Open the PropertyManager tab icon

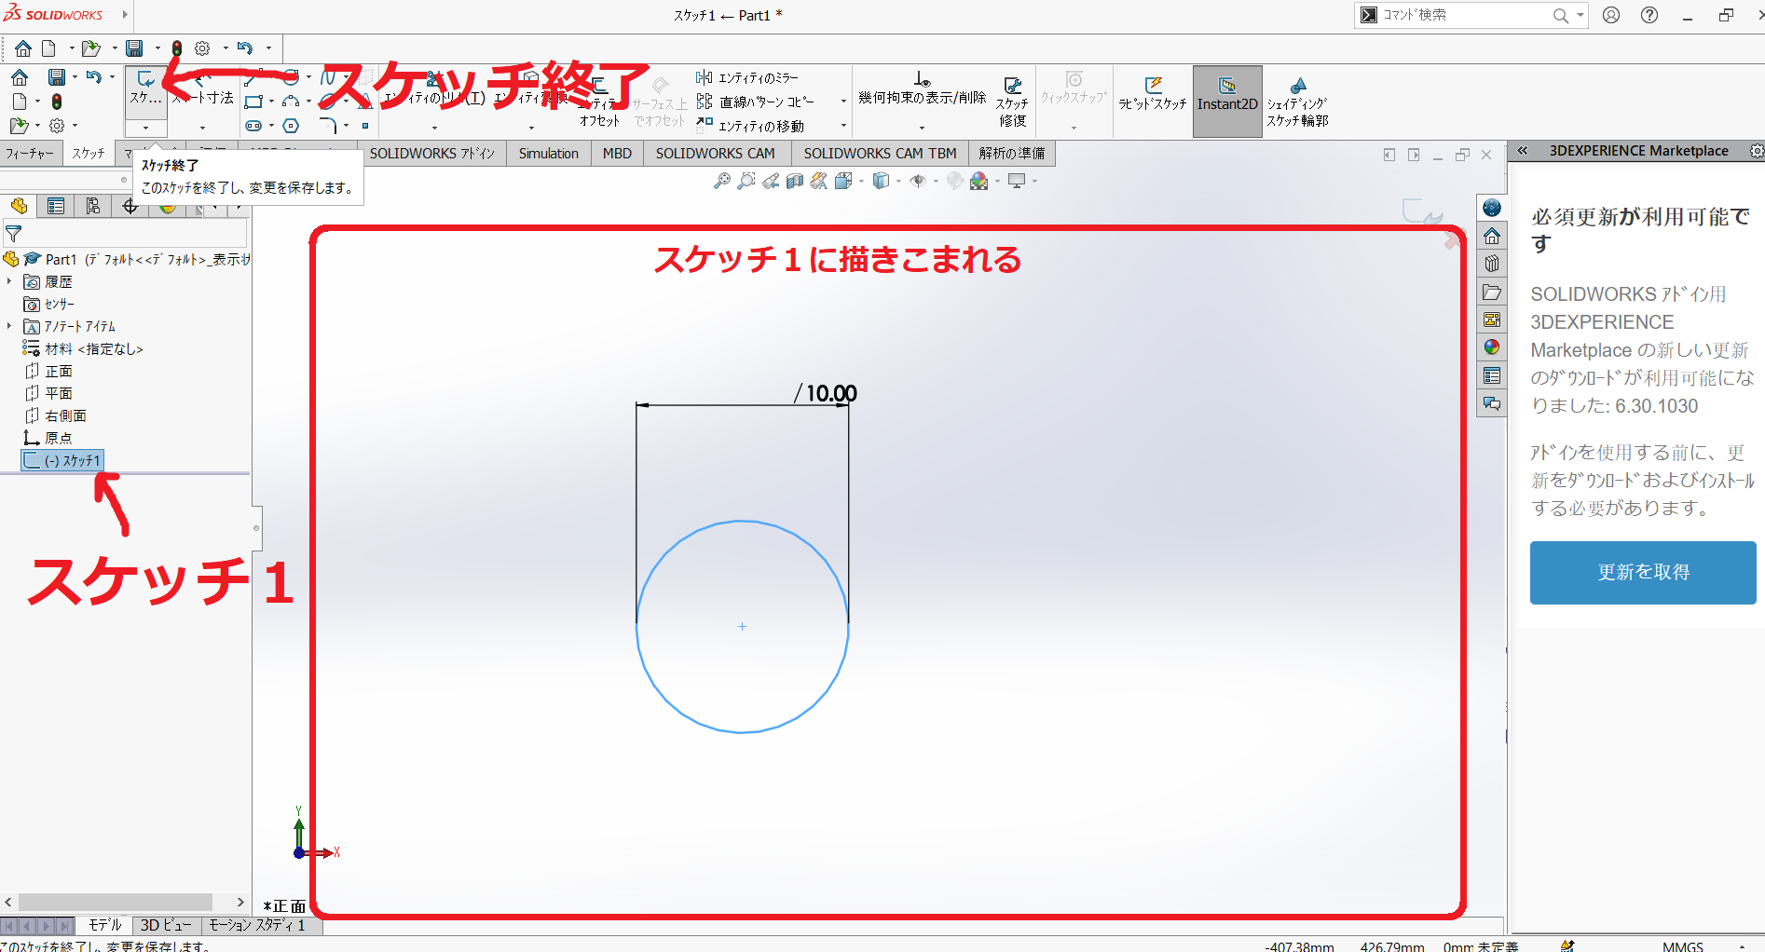(56, 206)
